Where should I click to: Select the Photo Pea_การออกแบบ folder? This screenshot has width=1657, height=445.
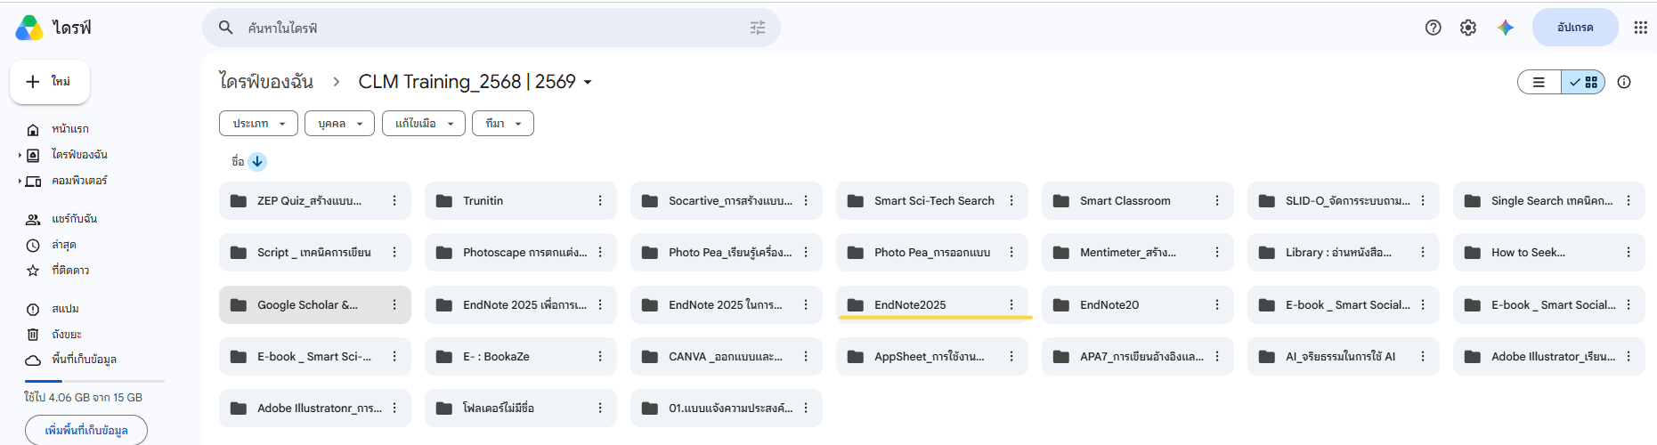tap(932, 252)
